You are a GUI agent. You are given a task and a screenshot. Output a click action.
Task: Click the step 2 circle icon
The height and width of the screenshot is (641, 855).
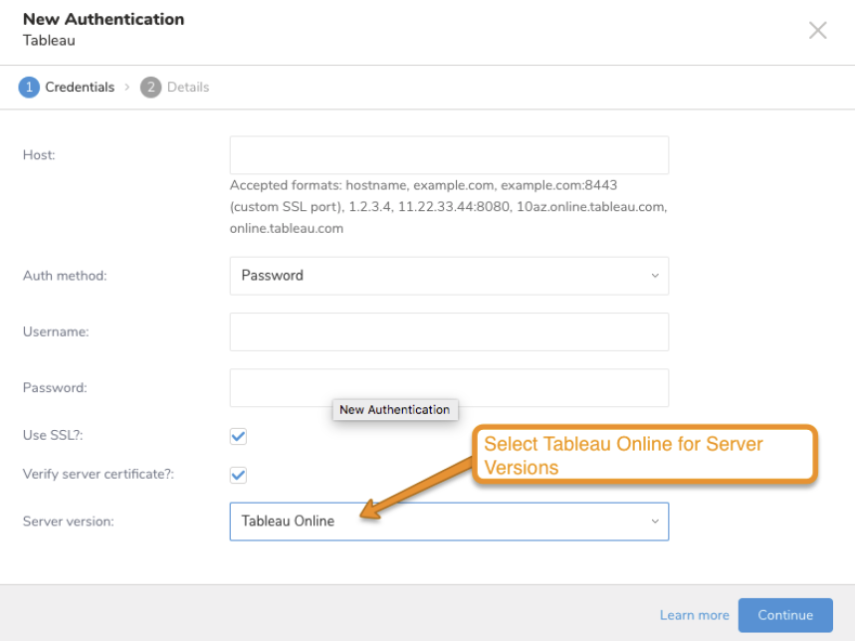pos(150,88)
